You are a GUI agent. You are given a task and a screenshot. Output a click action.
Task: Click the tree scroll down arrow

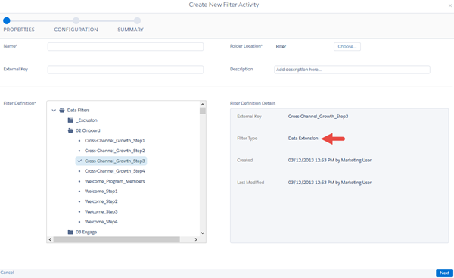pyautogui.click(x=203, y=233)
